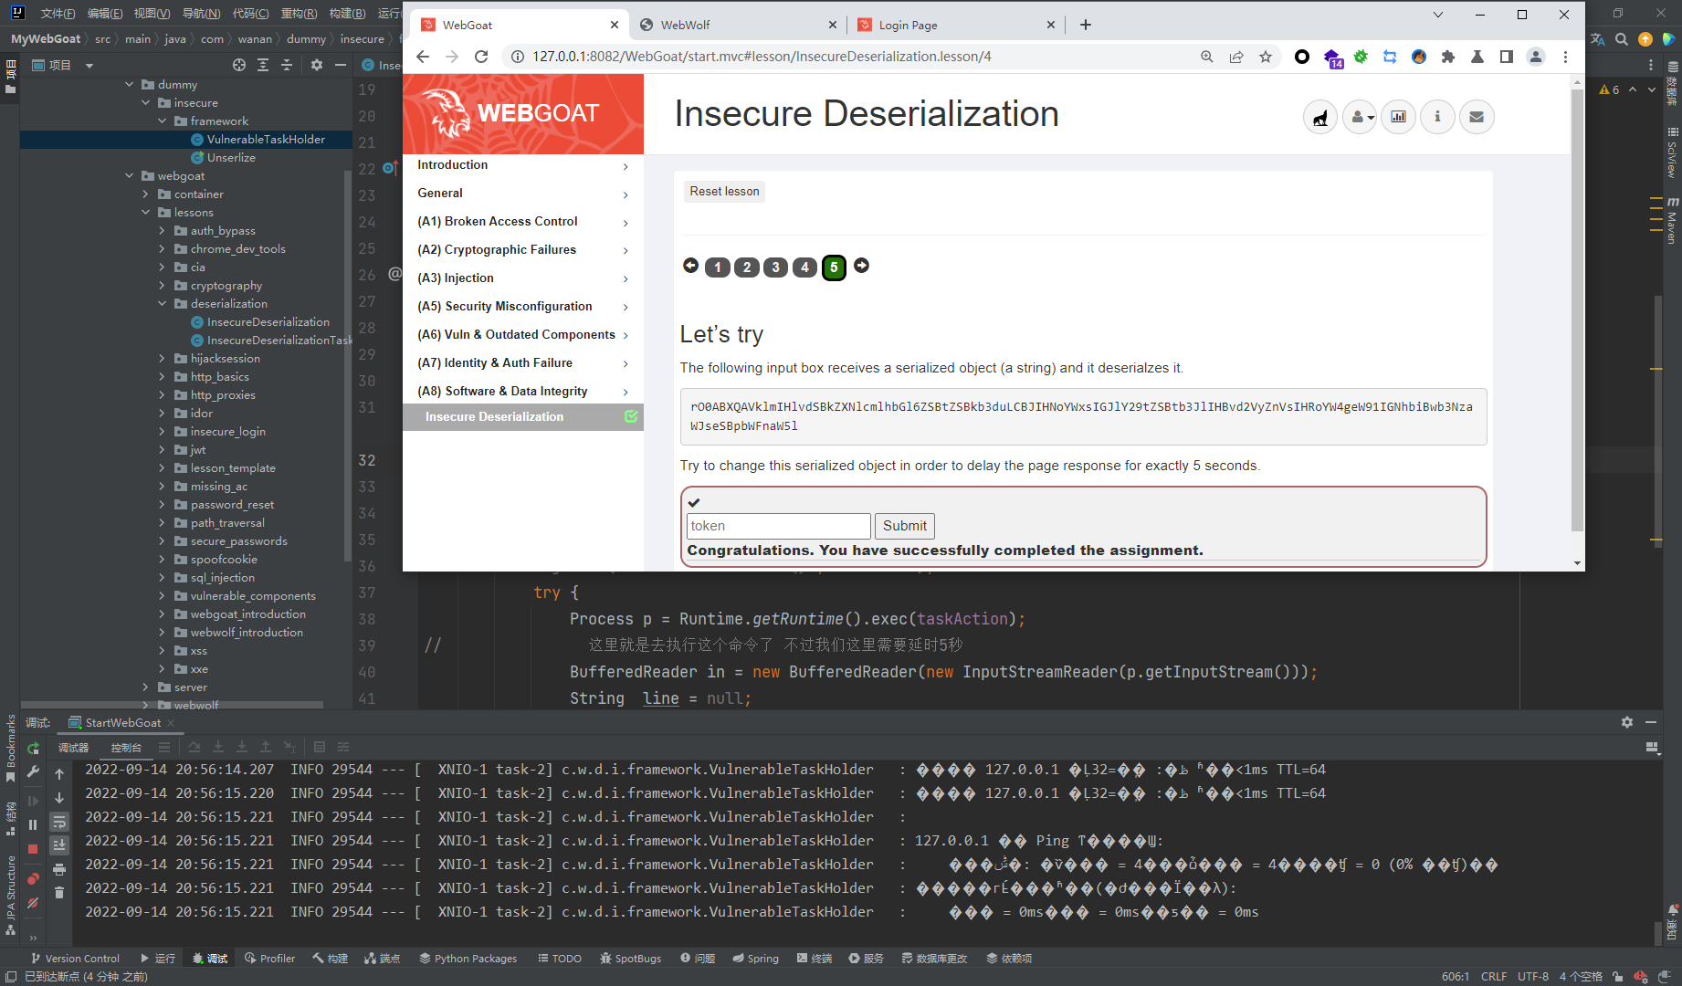Clear console with trash icon

pos(59,893)
